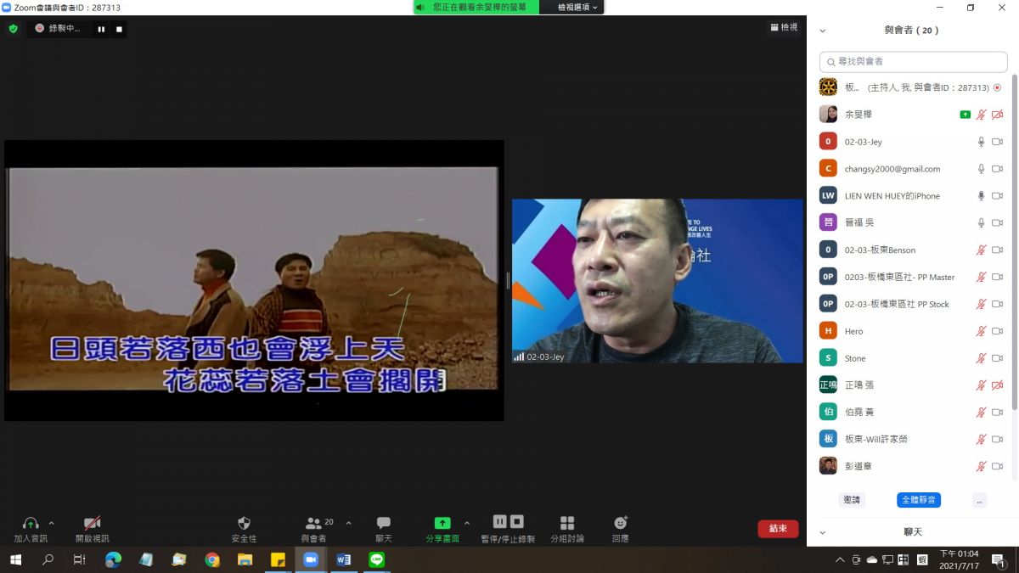Screen dimensions: 1019x573
Task: Open the 聊天 chat bubble icon
Action: [x=384, y=523]
